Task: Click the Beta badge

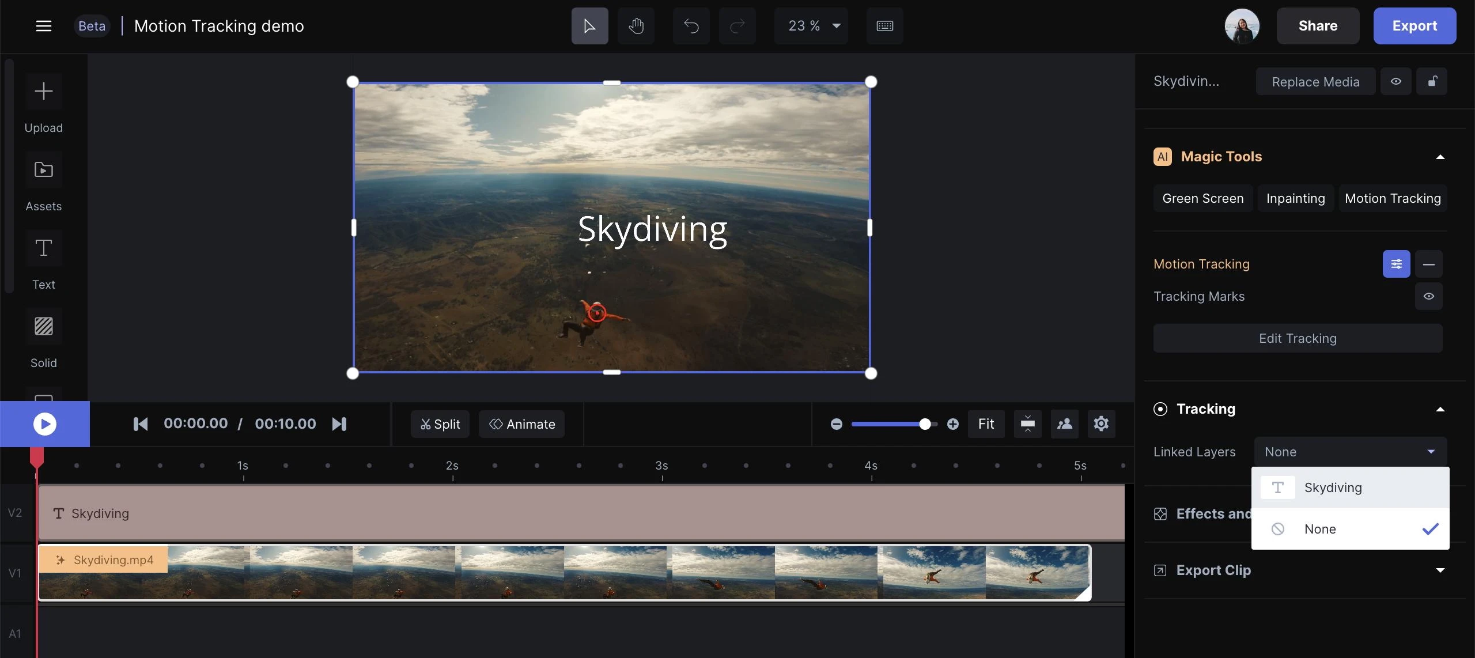Action: point(92,26)
